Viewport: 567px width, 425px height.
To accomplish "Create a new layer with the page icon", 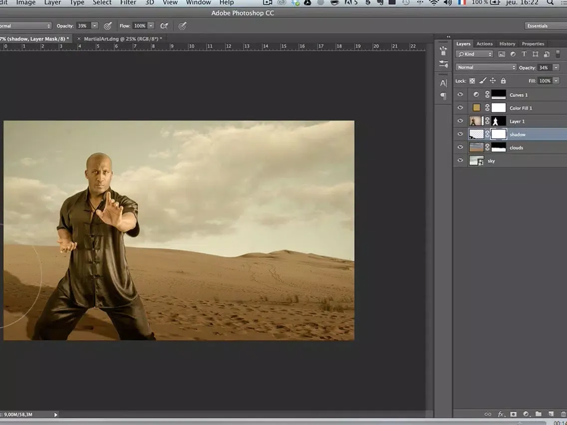I will [x=551, y=414].
